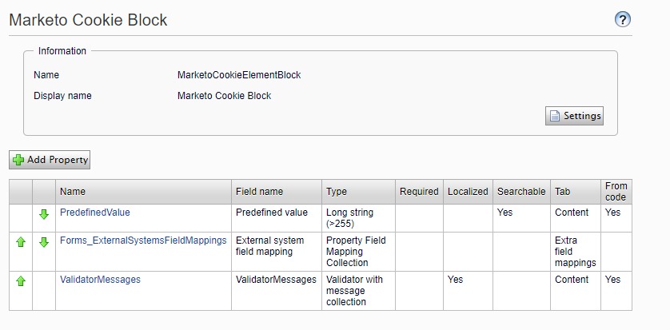Click the Add Property button

[x=50, y=160]
